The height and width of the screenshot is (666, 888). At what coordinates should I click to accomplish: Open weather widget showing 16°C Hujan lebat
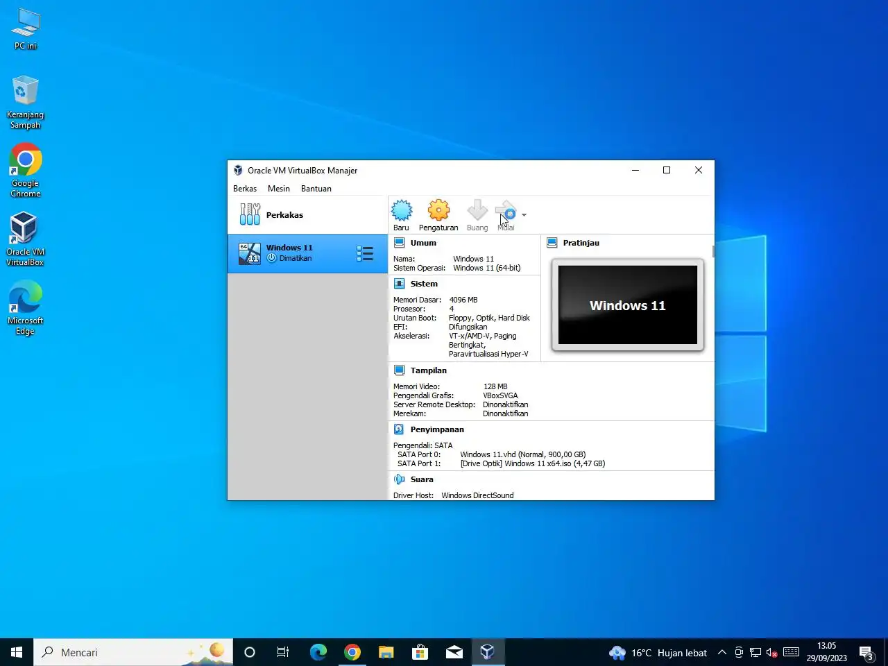[x=658, y=652]
